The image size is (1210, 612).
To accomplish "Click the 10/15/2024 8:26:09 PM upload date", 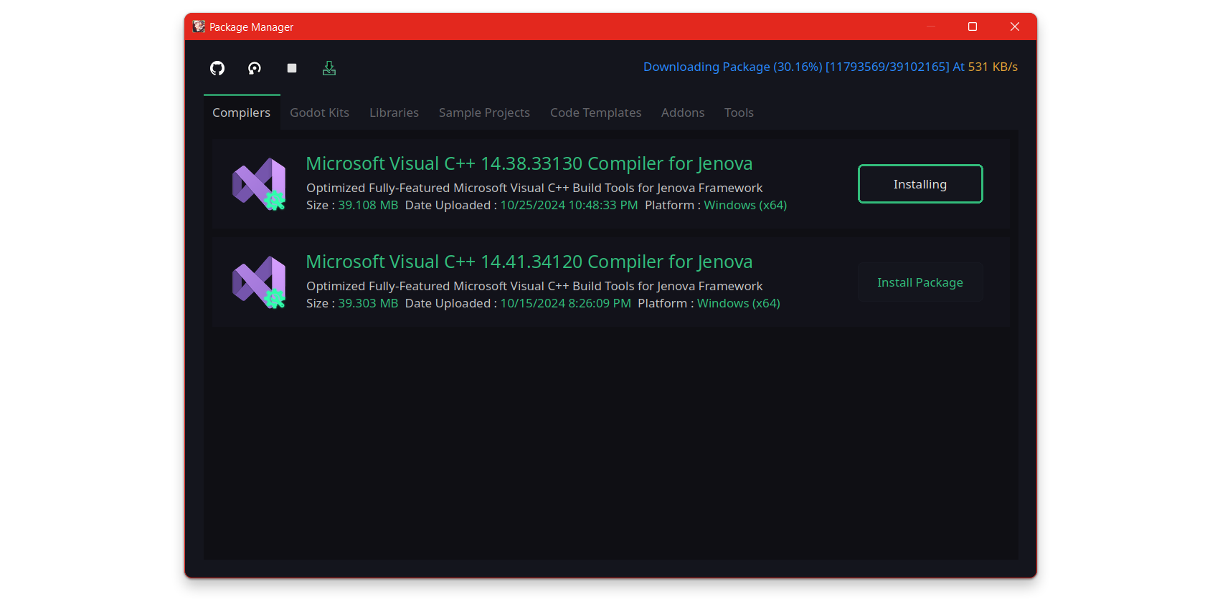I will pos(566,303).
